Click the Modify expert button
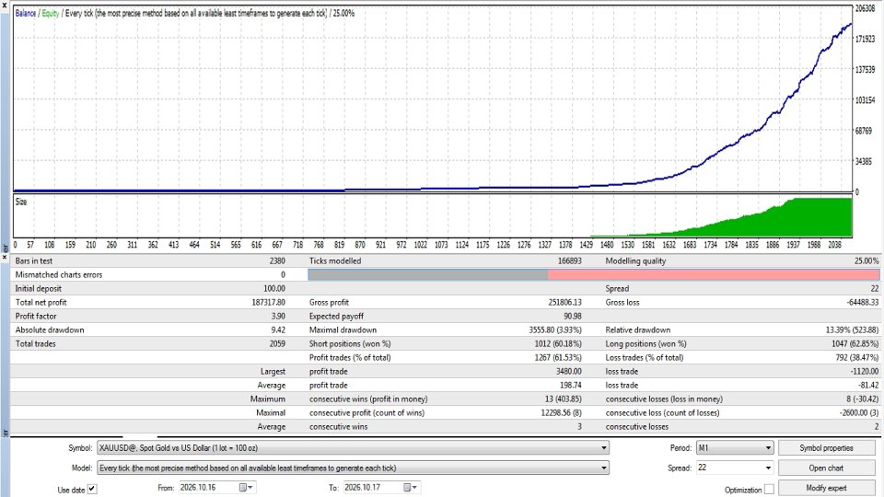884x497 pixels. tap(826, 488)
